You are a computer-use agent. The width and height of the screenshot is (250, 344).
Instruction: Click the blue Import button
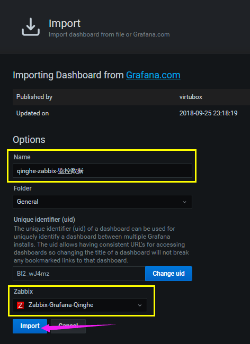coord(30,326)
